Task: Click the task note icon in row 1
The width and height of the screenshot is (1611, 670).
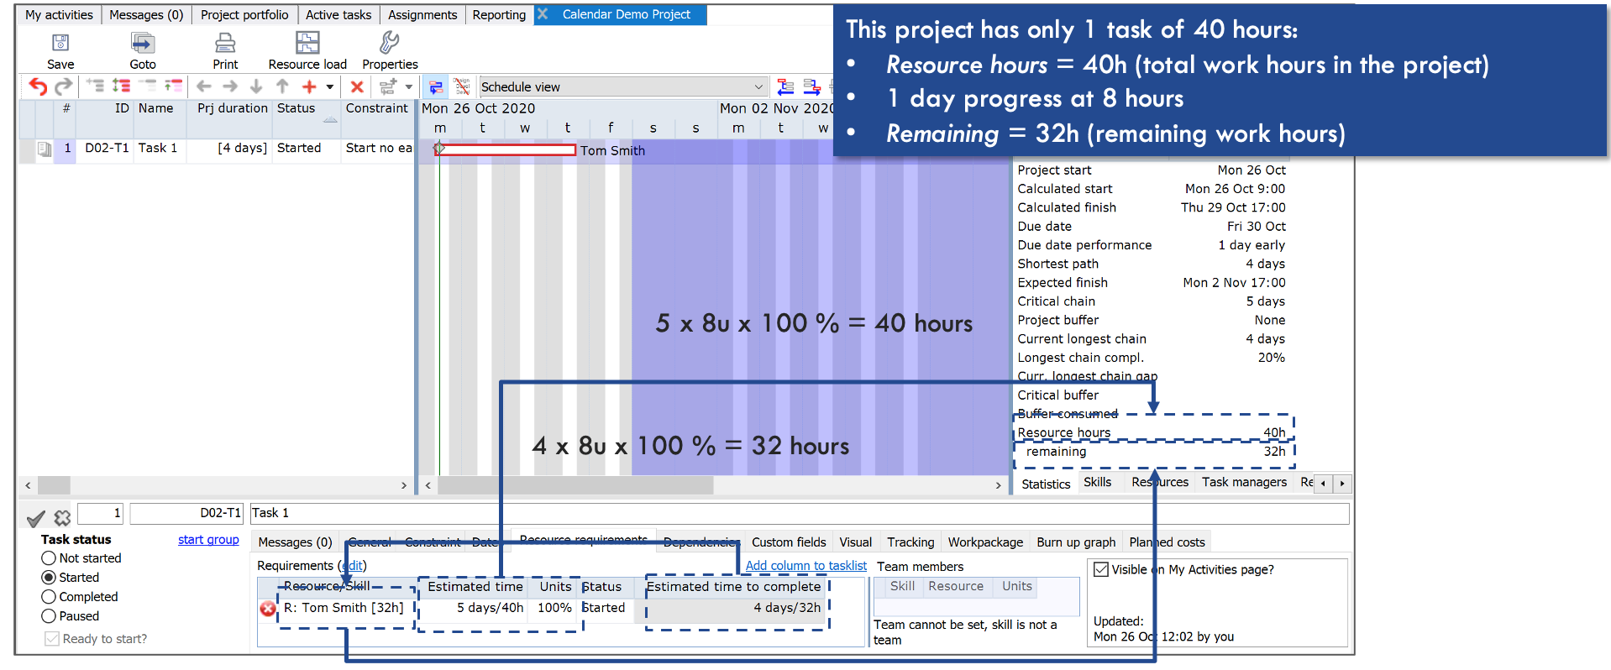Action: coord(44,149)
